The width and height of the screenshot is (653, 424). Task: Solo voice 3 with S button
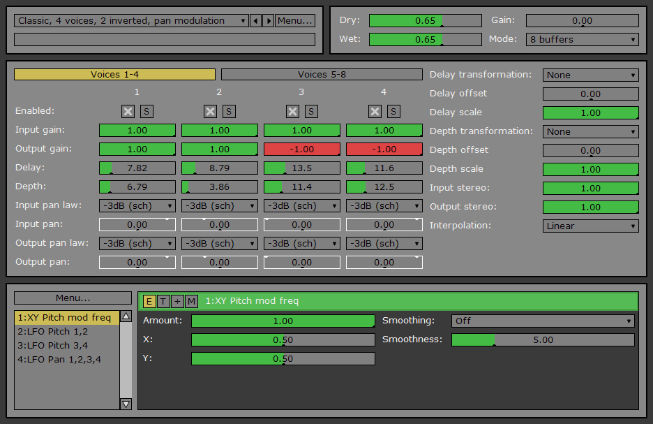311,111
